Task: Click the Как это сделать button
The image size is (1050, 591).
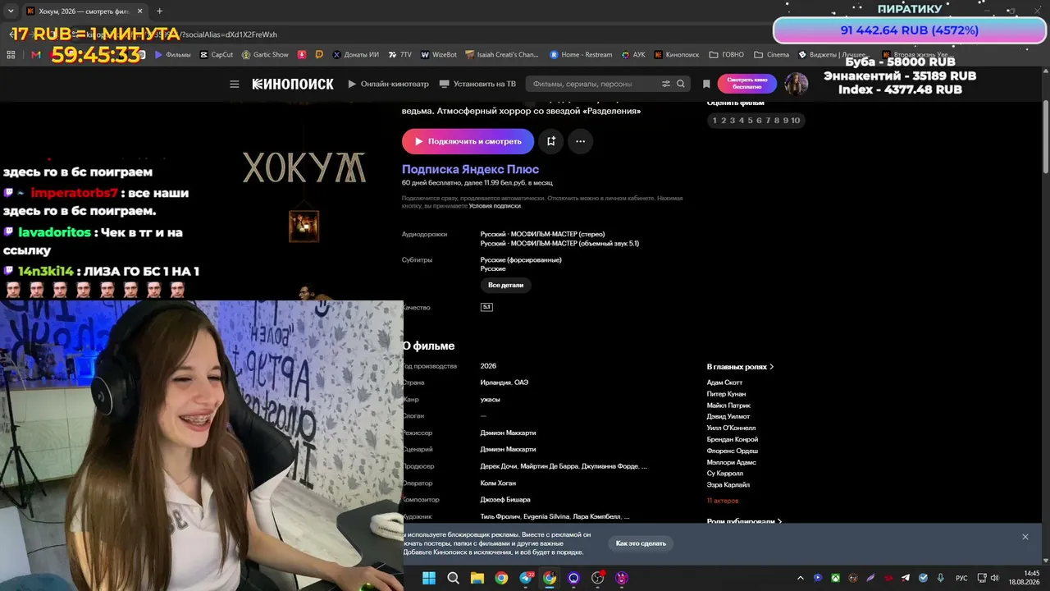Action: tap(641, 543)
